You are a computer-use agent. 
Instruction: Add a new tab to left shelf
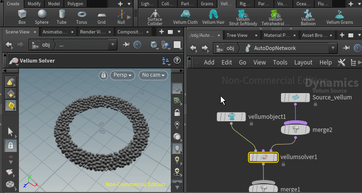point(120,4)
